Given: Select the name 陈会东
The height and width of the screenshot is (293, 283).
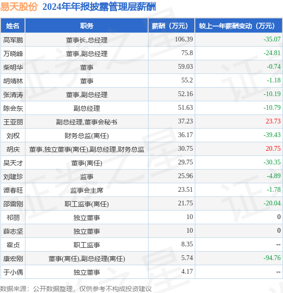Looking at the screenshot, I should coord(13,108).
